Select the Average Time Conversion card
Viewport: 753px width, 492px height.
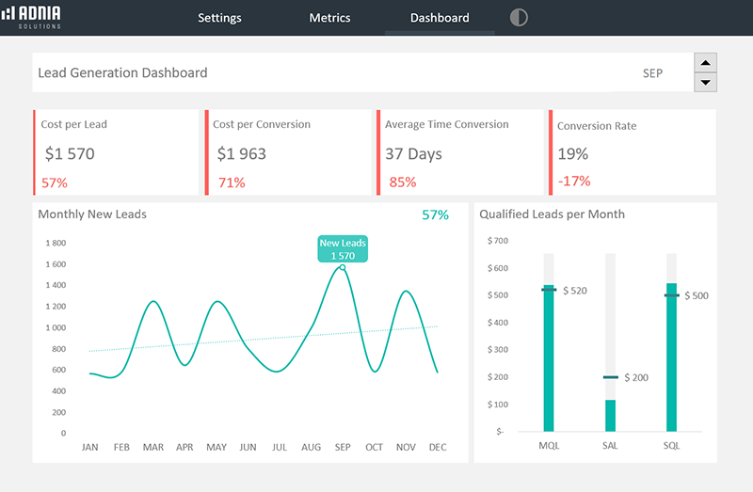tap(460, 152)
